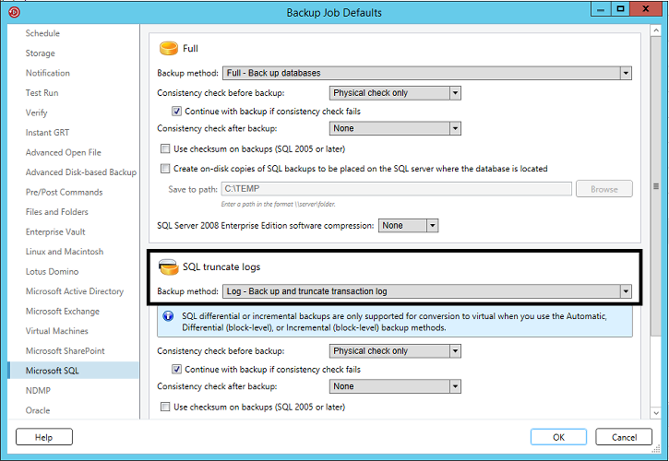Enable Create on-disk copies of SQL backups
The width and height of the screenshot is (669, 461).
pos(165,169)
